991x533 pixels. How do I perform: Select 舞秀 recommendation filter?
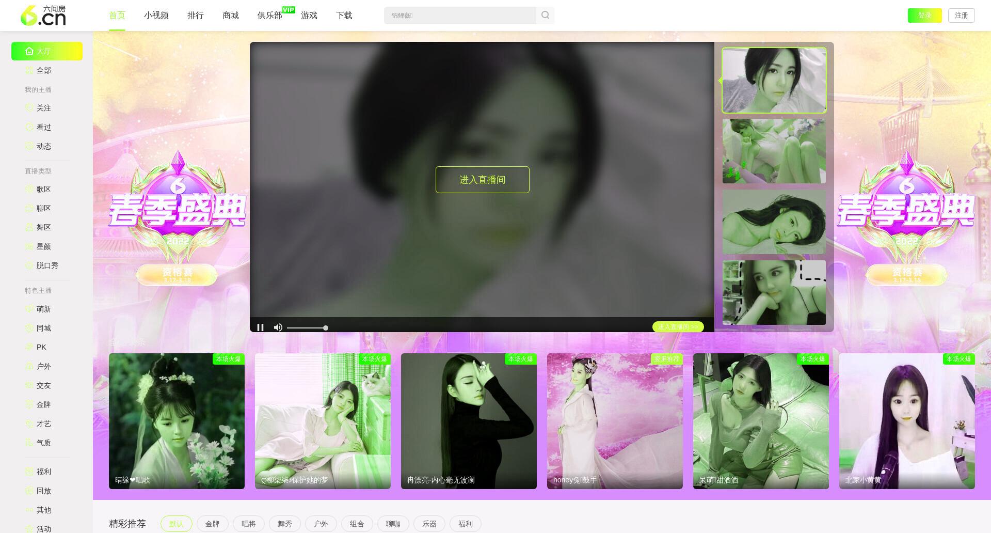pyautogui.click(x=285, y=524)
